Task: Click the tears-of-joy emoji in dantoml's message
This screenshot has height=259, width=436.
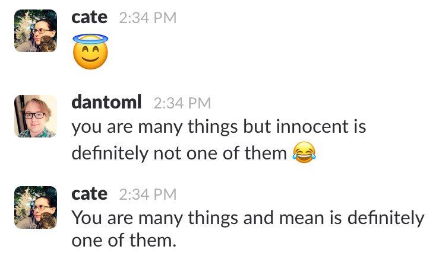Action: (x=304, y=153)
